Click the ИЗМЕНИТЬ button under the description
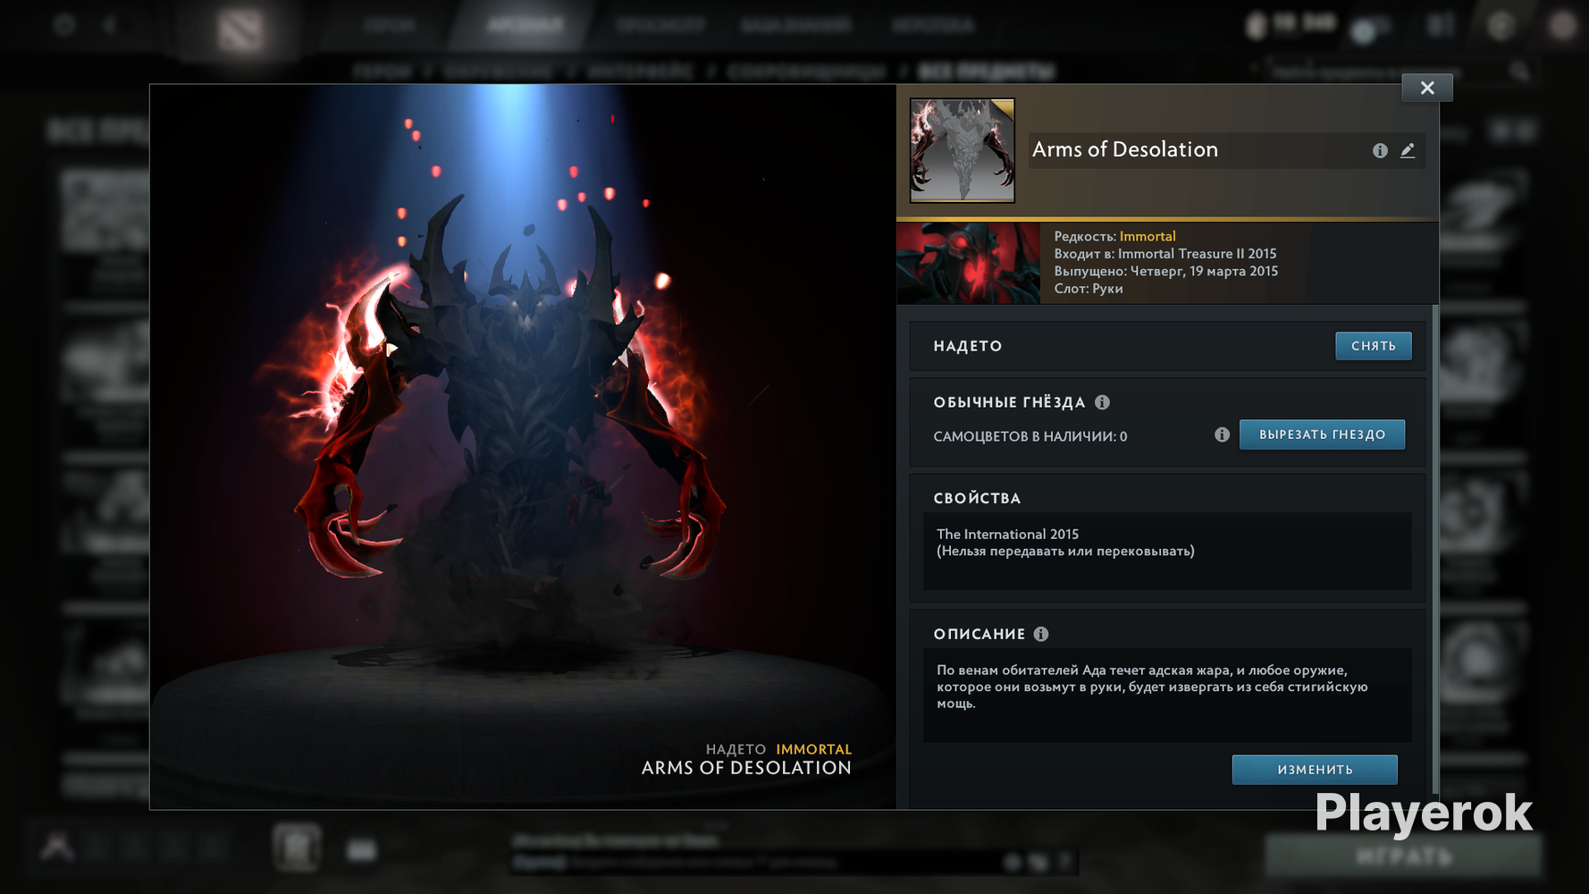This screenshot has width=1589, height=894. 1315,770
